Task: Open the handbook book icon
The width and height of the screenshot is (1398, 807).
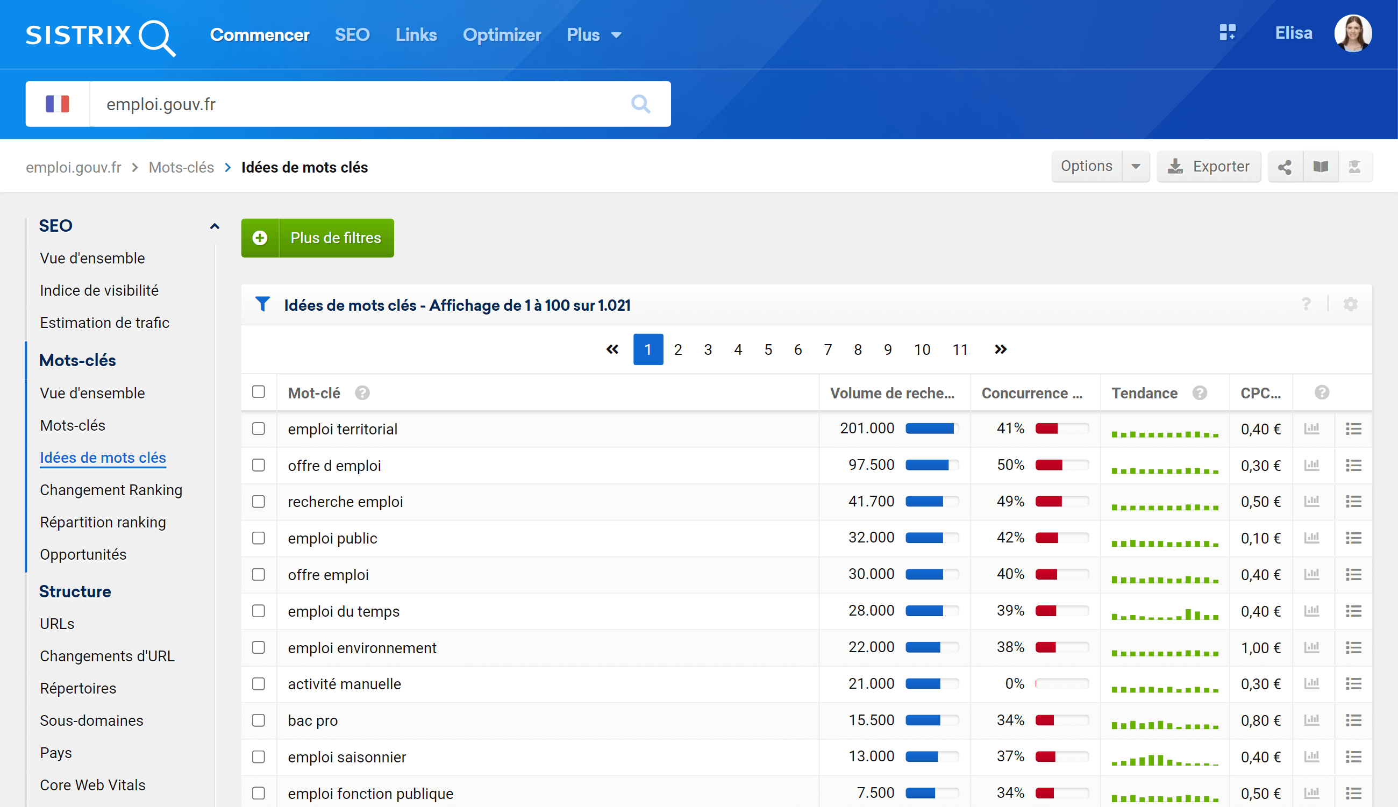Action: [x=1321, y=167]
